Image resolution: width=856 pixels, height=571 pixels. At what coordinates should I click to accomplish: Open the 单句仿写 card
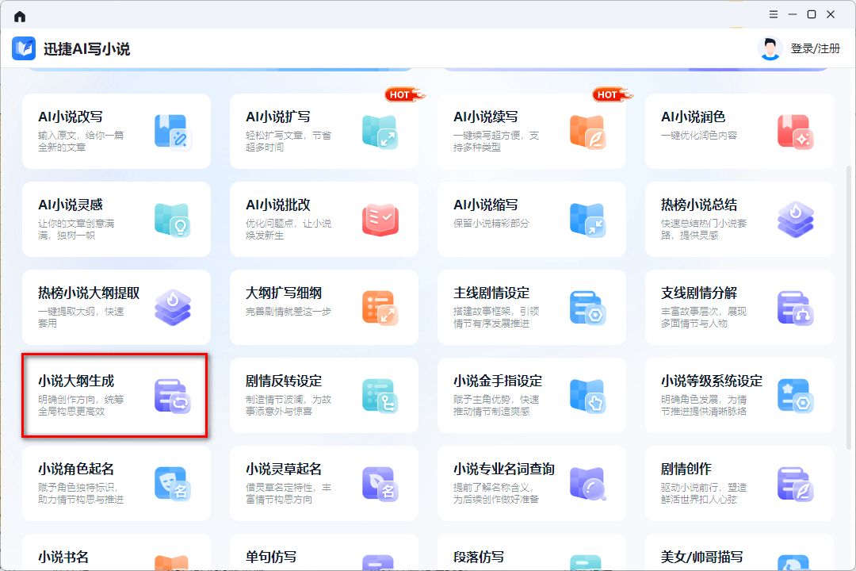(323, 553)
